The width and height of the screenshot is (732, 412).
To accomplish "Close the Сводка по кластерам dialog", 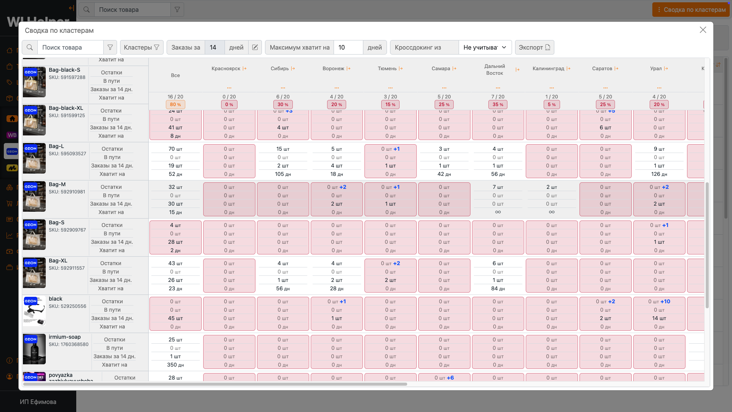I will pos(703,30).
